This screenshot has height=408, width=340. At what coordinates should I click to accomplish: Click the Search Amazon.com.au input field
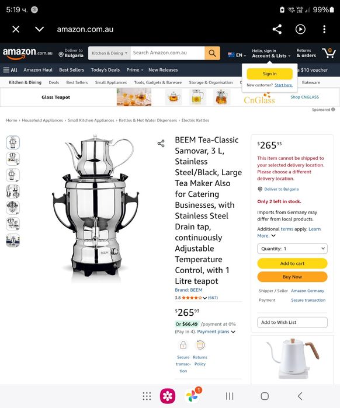tap(168, 53)
